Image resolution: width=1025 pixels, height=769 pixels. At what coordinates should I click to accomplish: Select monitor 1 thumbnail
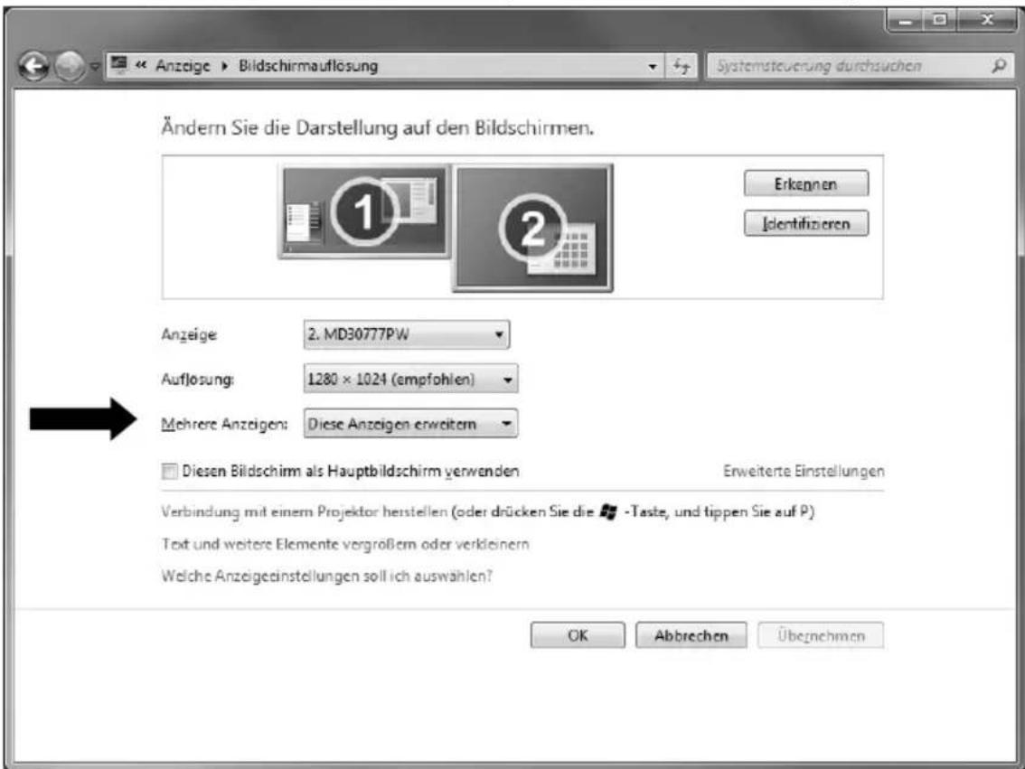pos(365,211)
